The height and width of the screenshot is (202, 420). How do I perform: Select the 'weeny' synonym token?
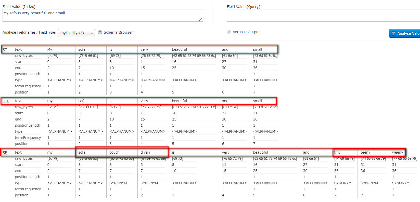pyautogui.click(x=398, y=152)
